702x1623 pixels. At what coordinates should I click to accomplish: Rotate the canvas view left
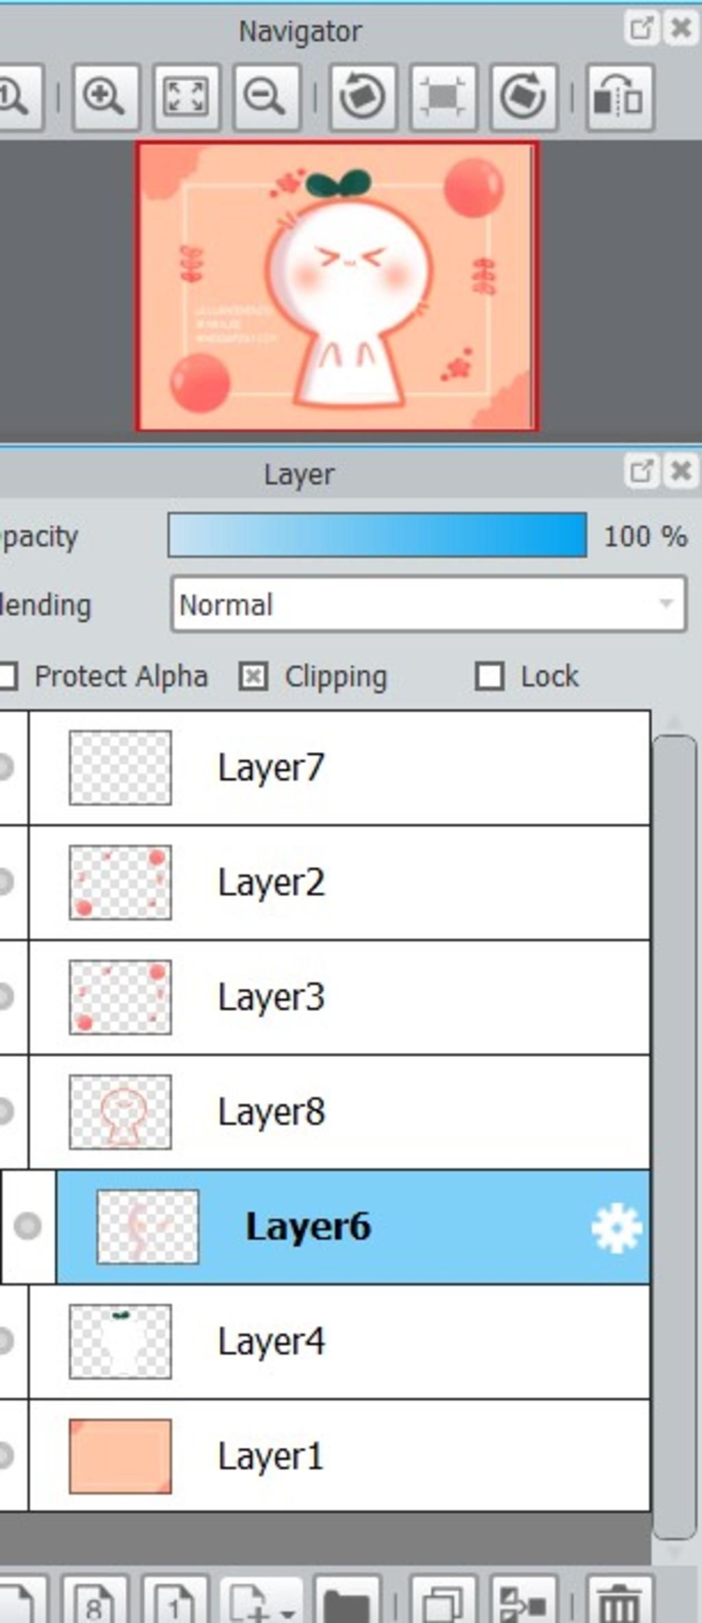pyautogui.click(x=363, y=97)
